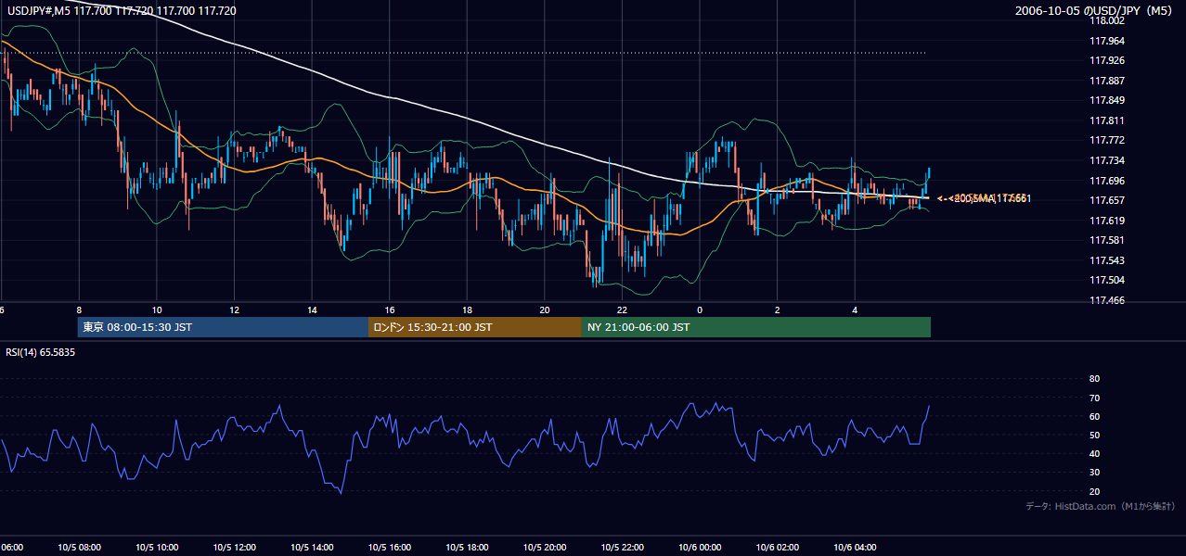Screen dimensions: 1186x556
Task: Select the ロンドン 15:30-21:00 JST session bar
Action: tap(475, 327)
